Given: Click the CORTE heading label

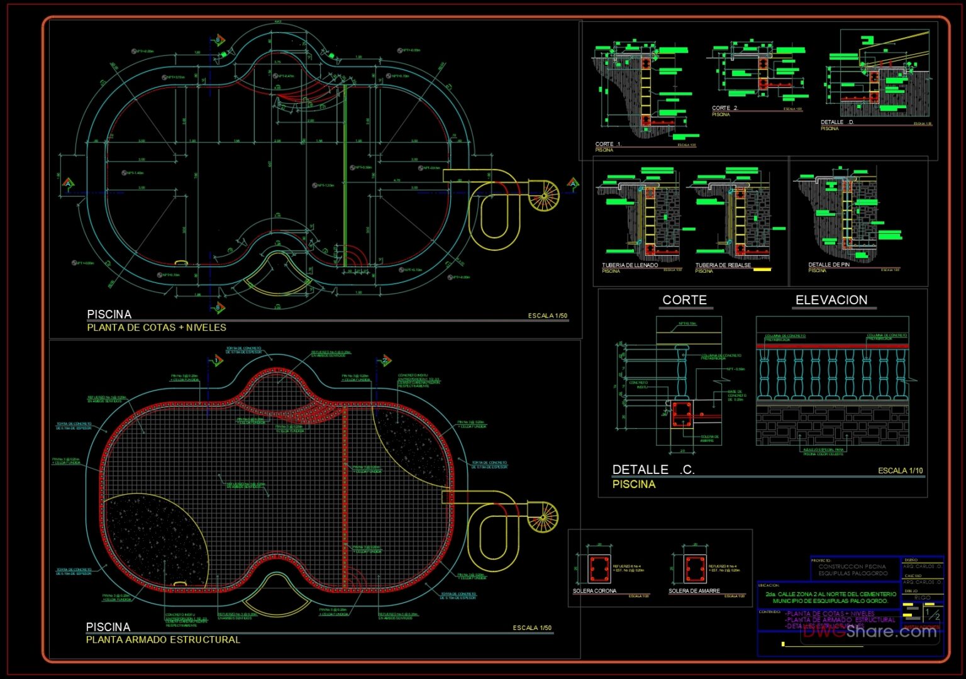Looking at the screenshot, I should tap(684, 301).
